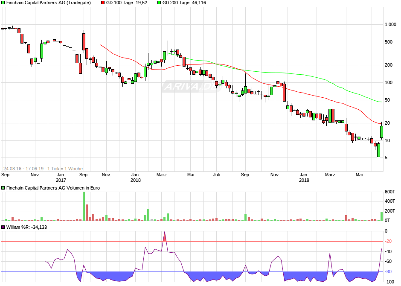Click the 'GD 100 Tage: 19,52' label
401x286 pixels.
coord(127,3)
